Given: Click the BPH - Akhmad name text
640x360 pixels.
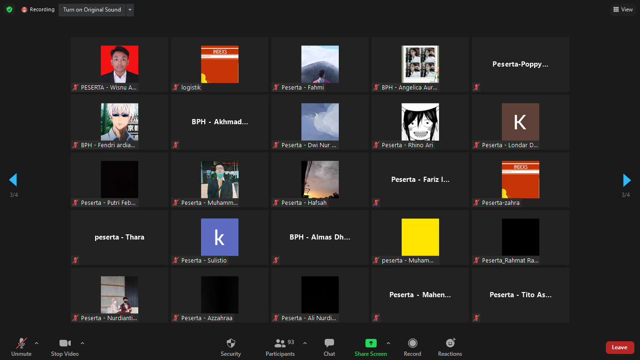Looking at the screenshot, I should pos(220,122).
